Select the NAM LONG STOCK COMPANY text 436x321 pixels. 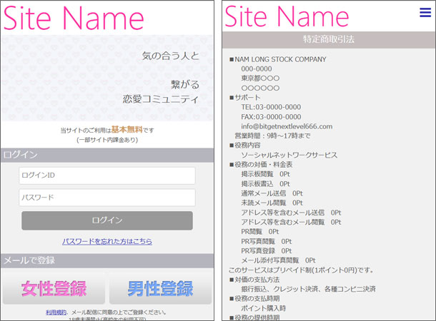click(x=280, y=59)
